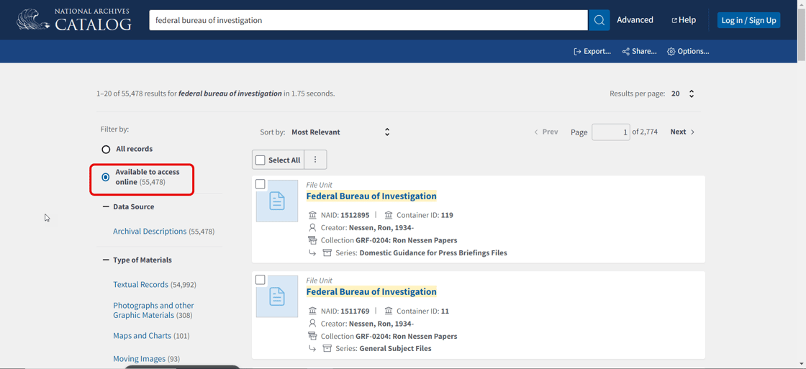Go to the Next results page
806x369 pixels.
682,132
